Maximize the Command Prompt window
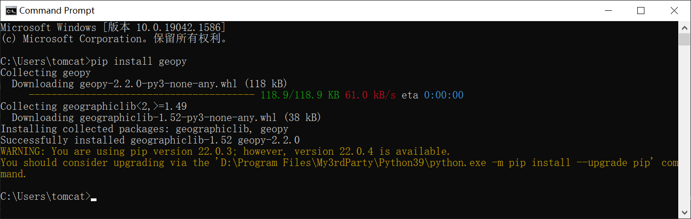691x219 pixels. (x=641, y=10)
